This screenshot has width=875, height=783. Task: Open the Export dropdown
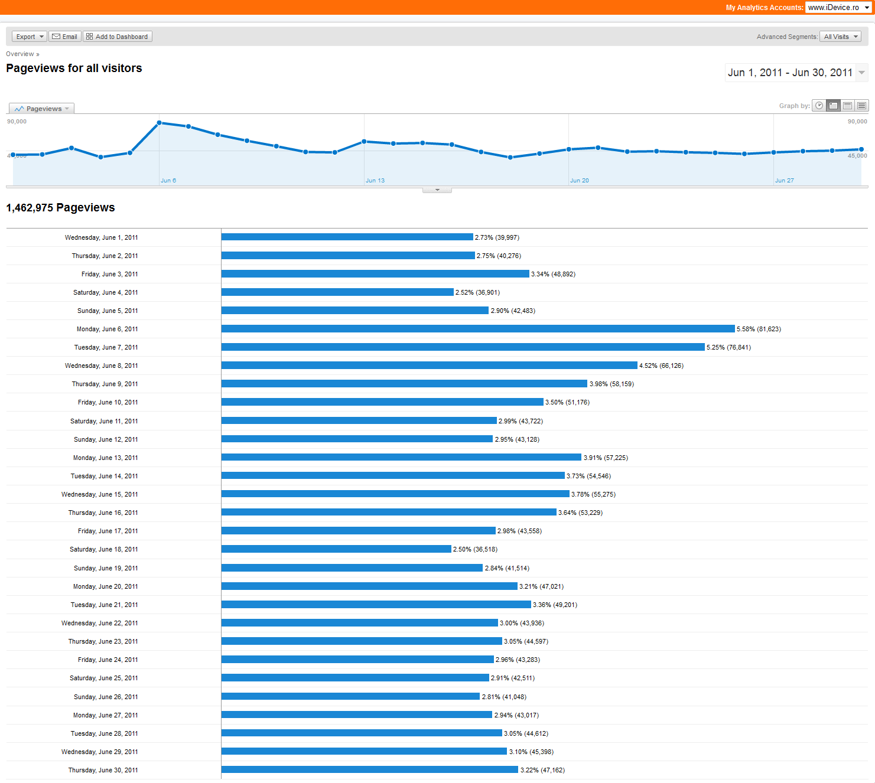click(x=29, y=37)
